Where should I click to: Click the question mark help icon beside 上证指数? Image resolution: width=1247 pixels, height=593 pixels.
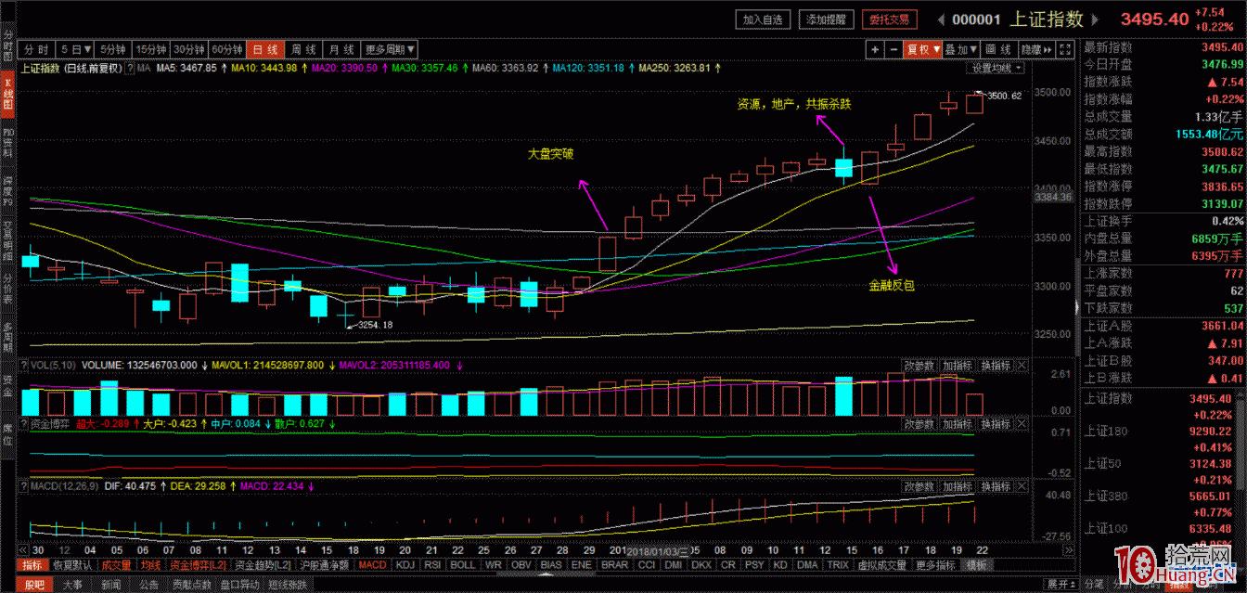131,69
